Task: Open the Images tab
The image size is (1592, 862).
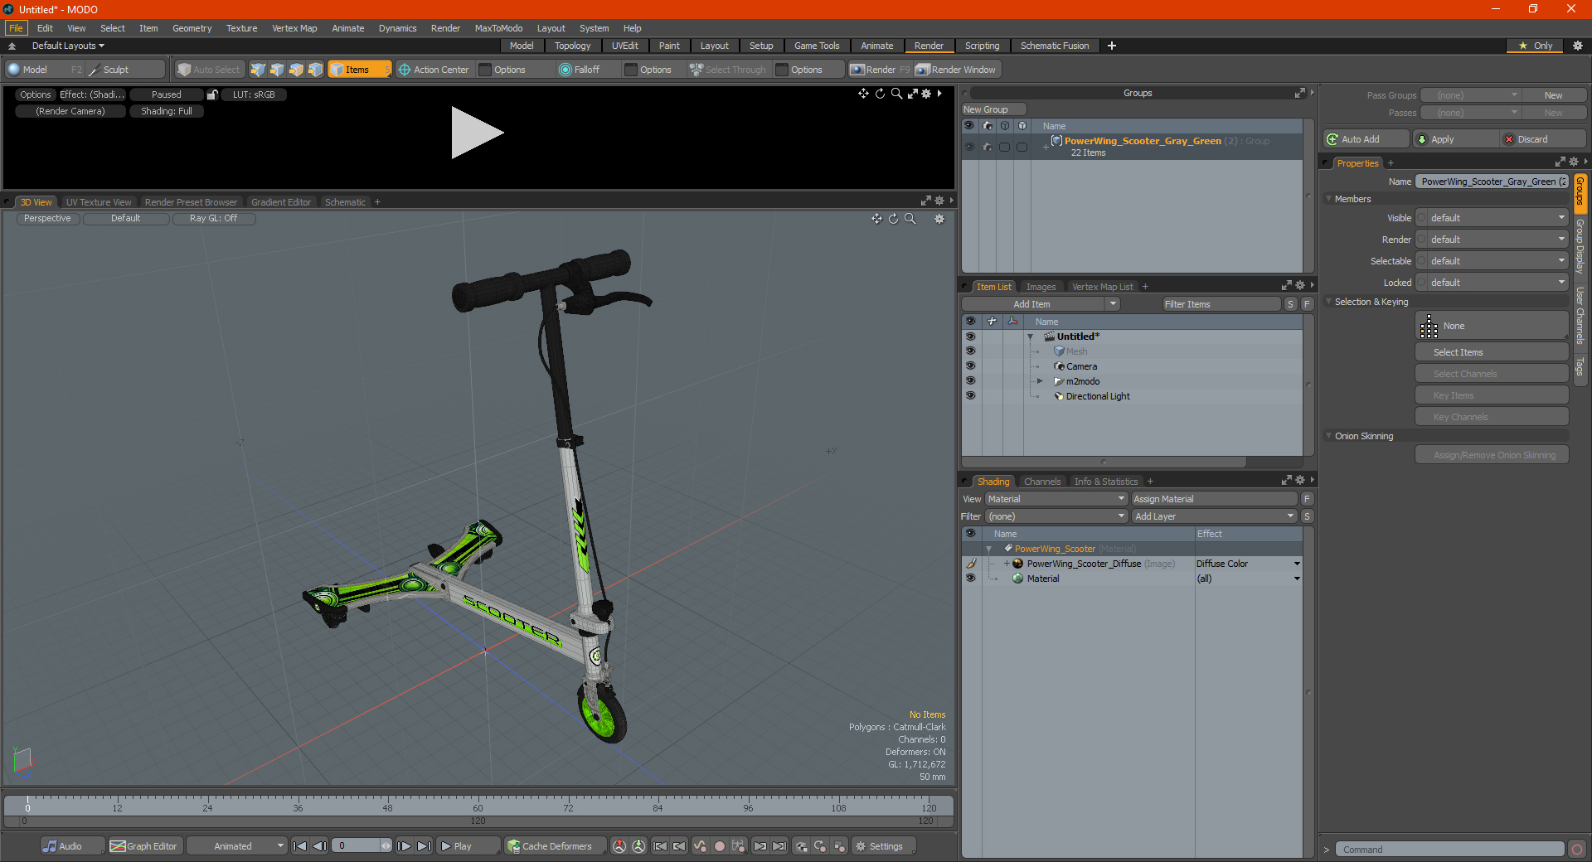Action: pyautogui.click(x=1041, y=287)
